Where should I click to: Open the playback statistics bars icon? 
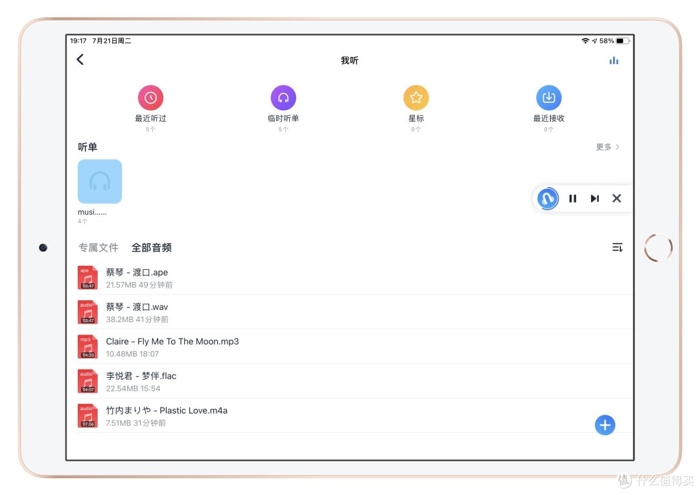click(614, 61)
